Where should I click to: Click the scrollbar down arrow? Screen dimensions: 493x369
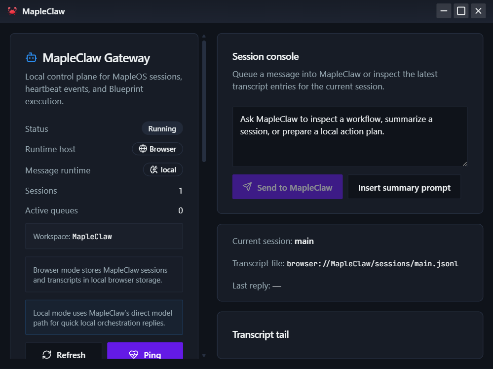204,356
